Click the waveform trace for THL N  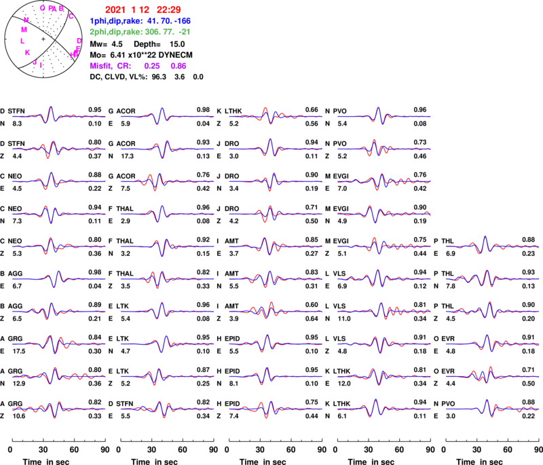click(493, 279)
